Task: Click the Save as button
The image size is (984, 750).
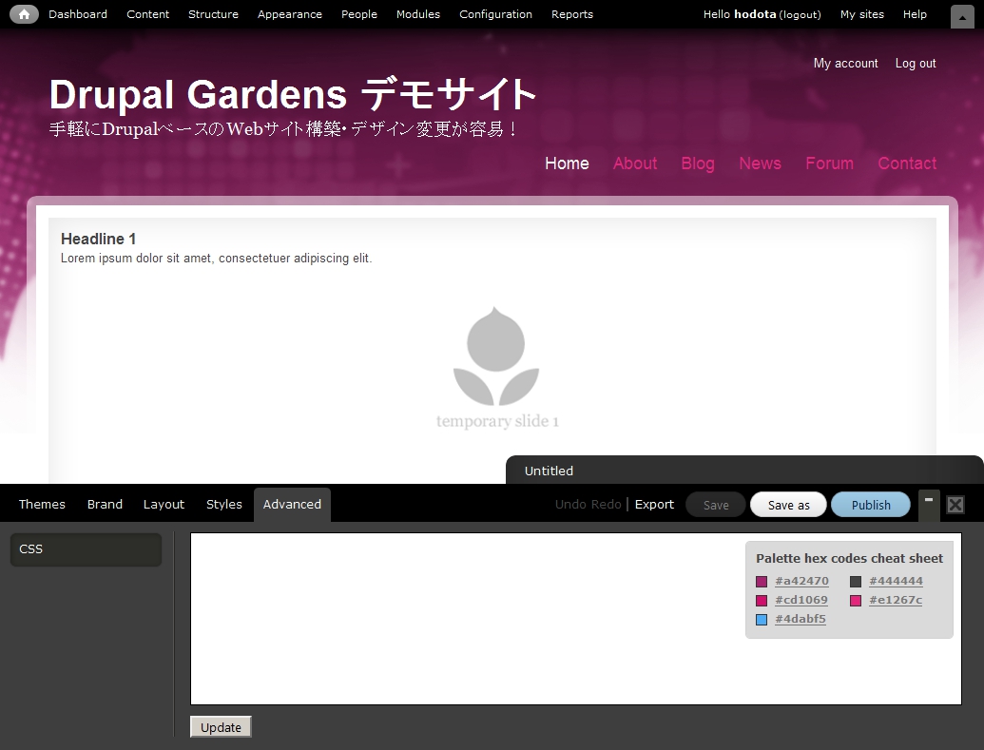Action: click(x=789, y=506)
